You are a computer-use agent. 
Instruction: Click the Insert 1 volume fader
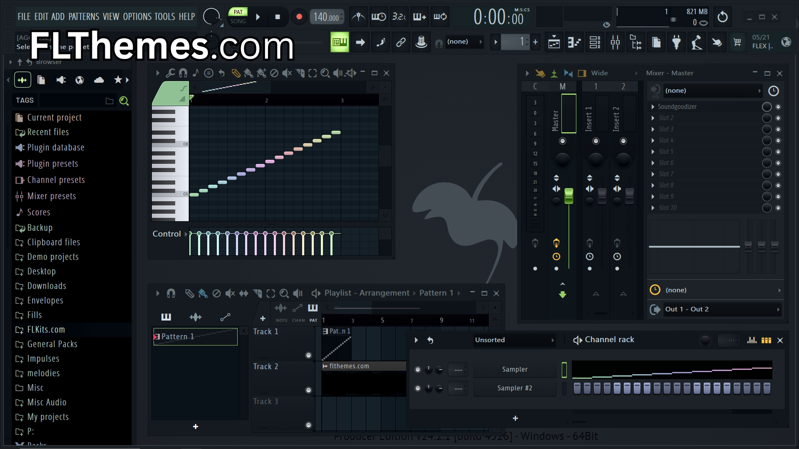602,196
